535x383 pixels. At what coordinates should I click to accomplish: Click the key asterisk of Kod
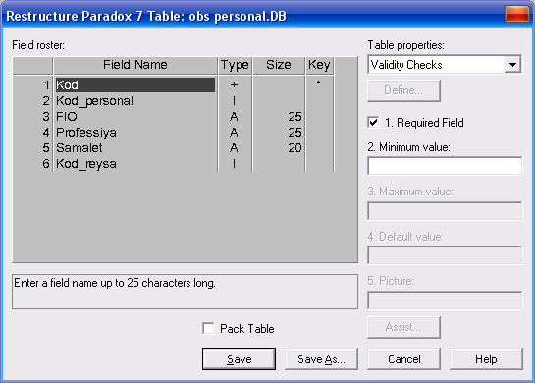pos(318,82)
